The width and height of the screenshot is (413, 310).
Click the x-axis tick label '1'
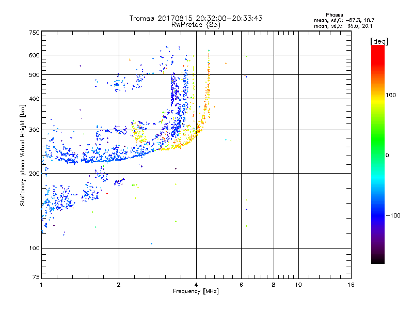41,285
